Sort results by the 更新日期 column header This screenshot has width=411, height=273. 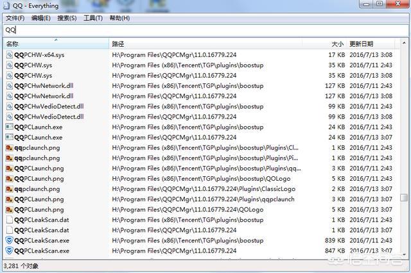tap(371, 44)
